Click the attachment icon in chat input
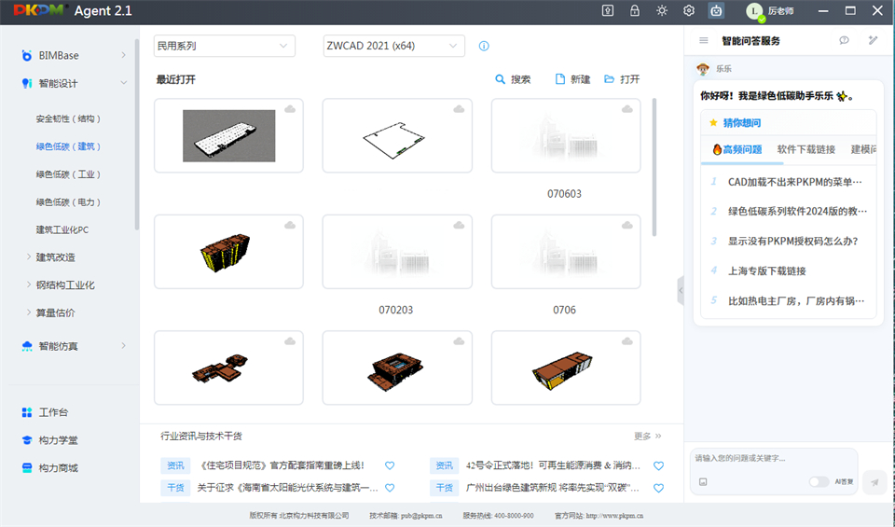895x527 pixels. [x=703, y=482]
